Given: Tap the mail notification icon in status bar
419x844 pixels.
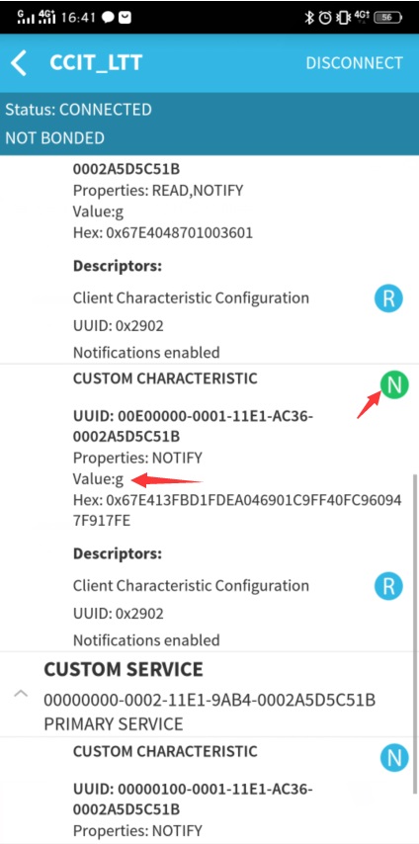Looking at the screenshot, I should [x=125, y=18].
